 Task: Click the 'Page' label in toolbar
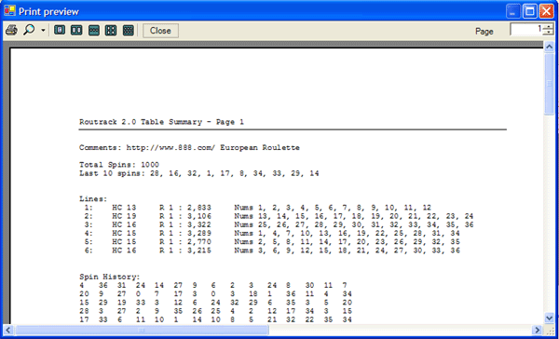pyautogui.click(x=484, y=32)
